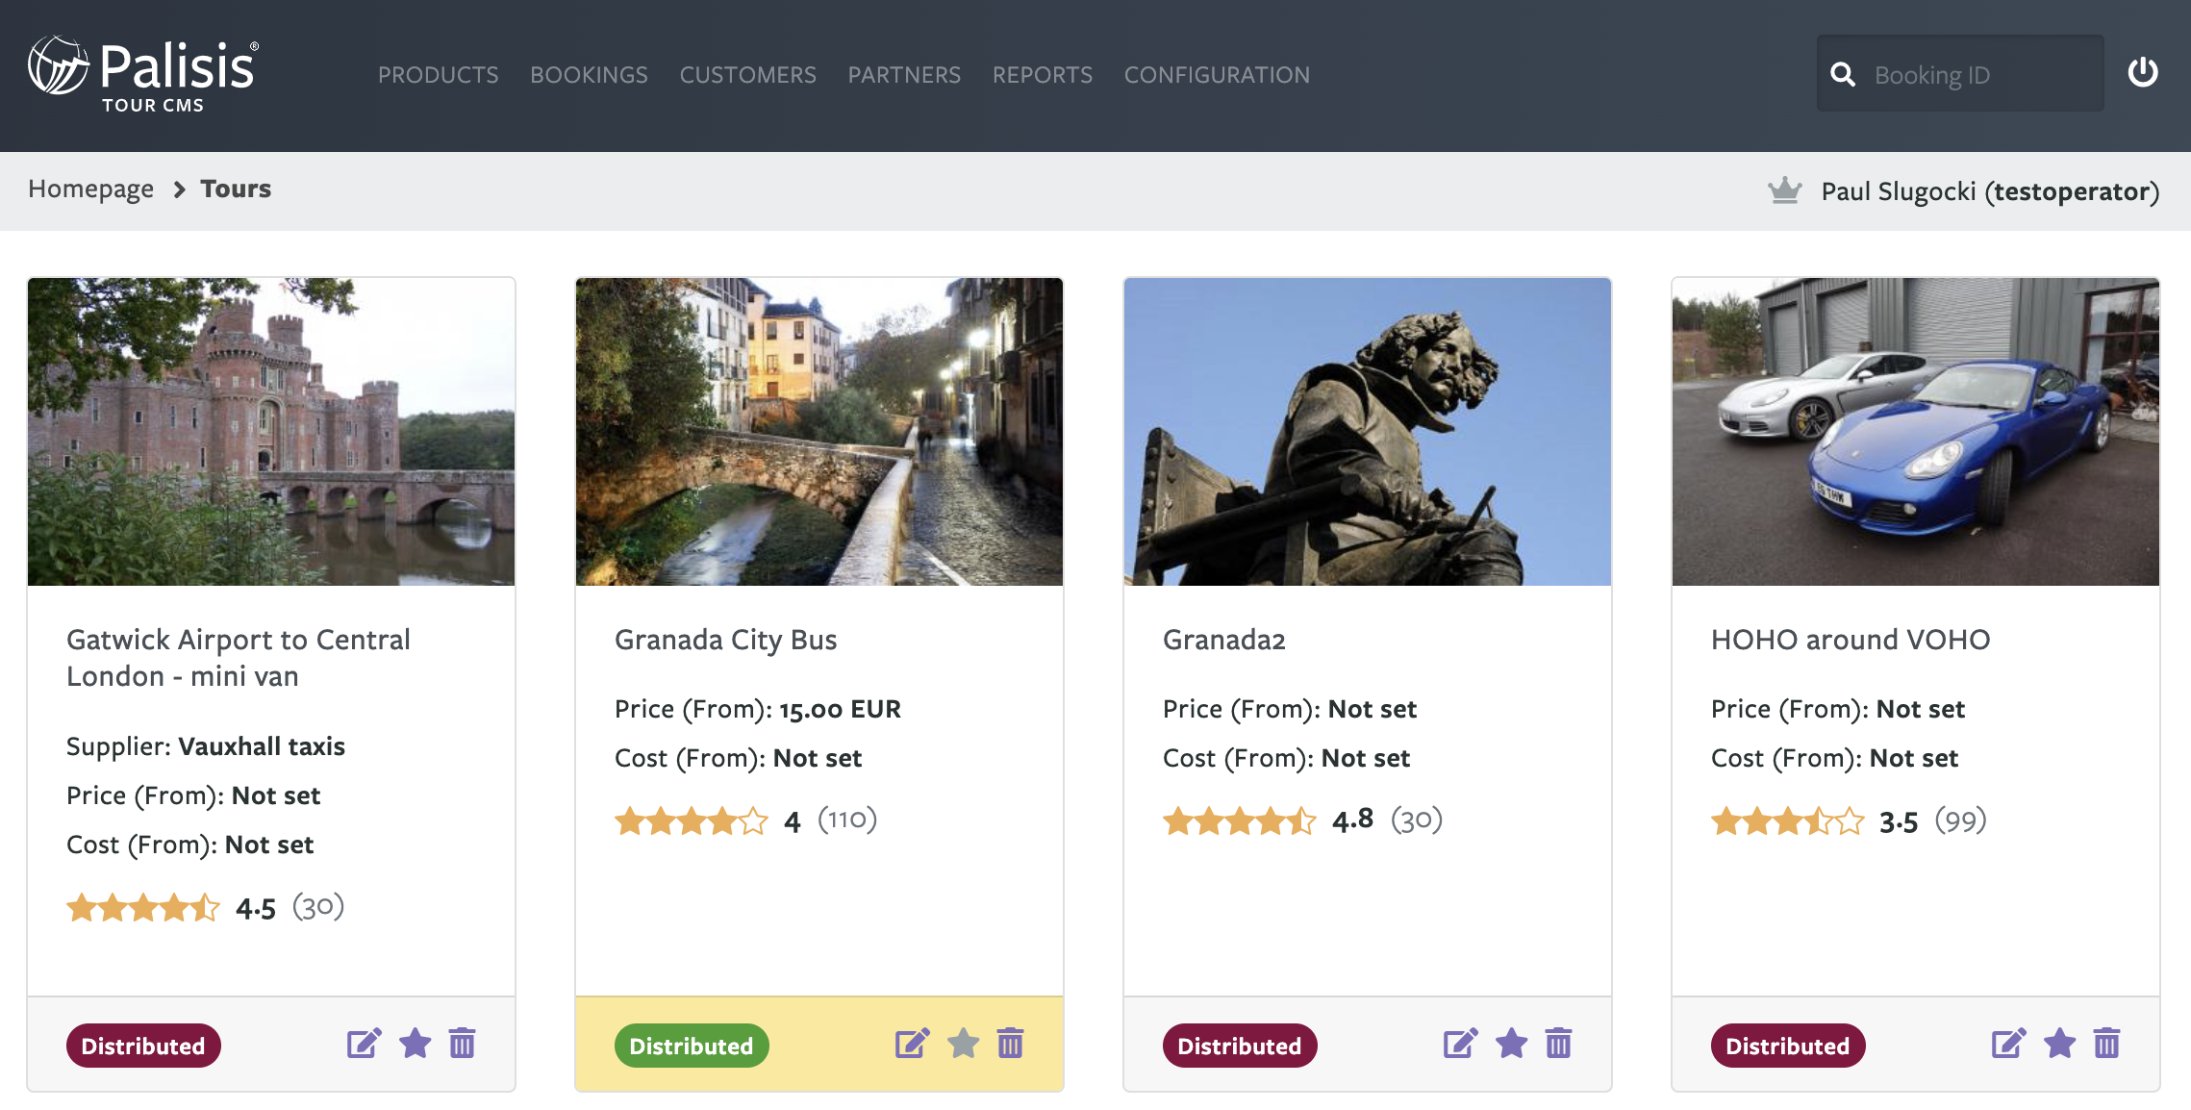This screenshot has width=2191, height=1110.
Task: Unfavorite the Gatwick Airport tour star
Action: pos(415,1044)
